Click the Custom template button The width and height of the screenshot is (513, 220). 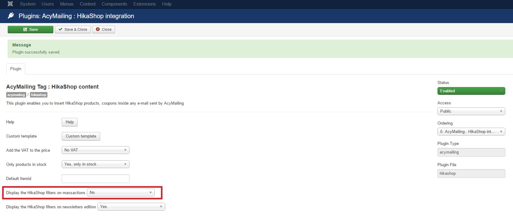tap(81, 136)
